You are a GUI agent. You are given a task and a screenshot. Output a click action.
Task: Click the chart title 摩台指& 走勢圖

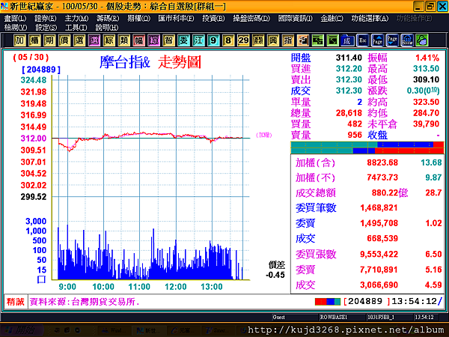(150, 62)
